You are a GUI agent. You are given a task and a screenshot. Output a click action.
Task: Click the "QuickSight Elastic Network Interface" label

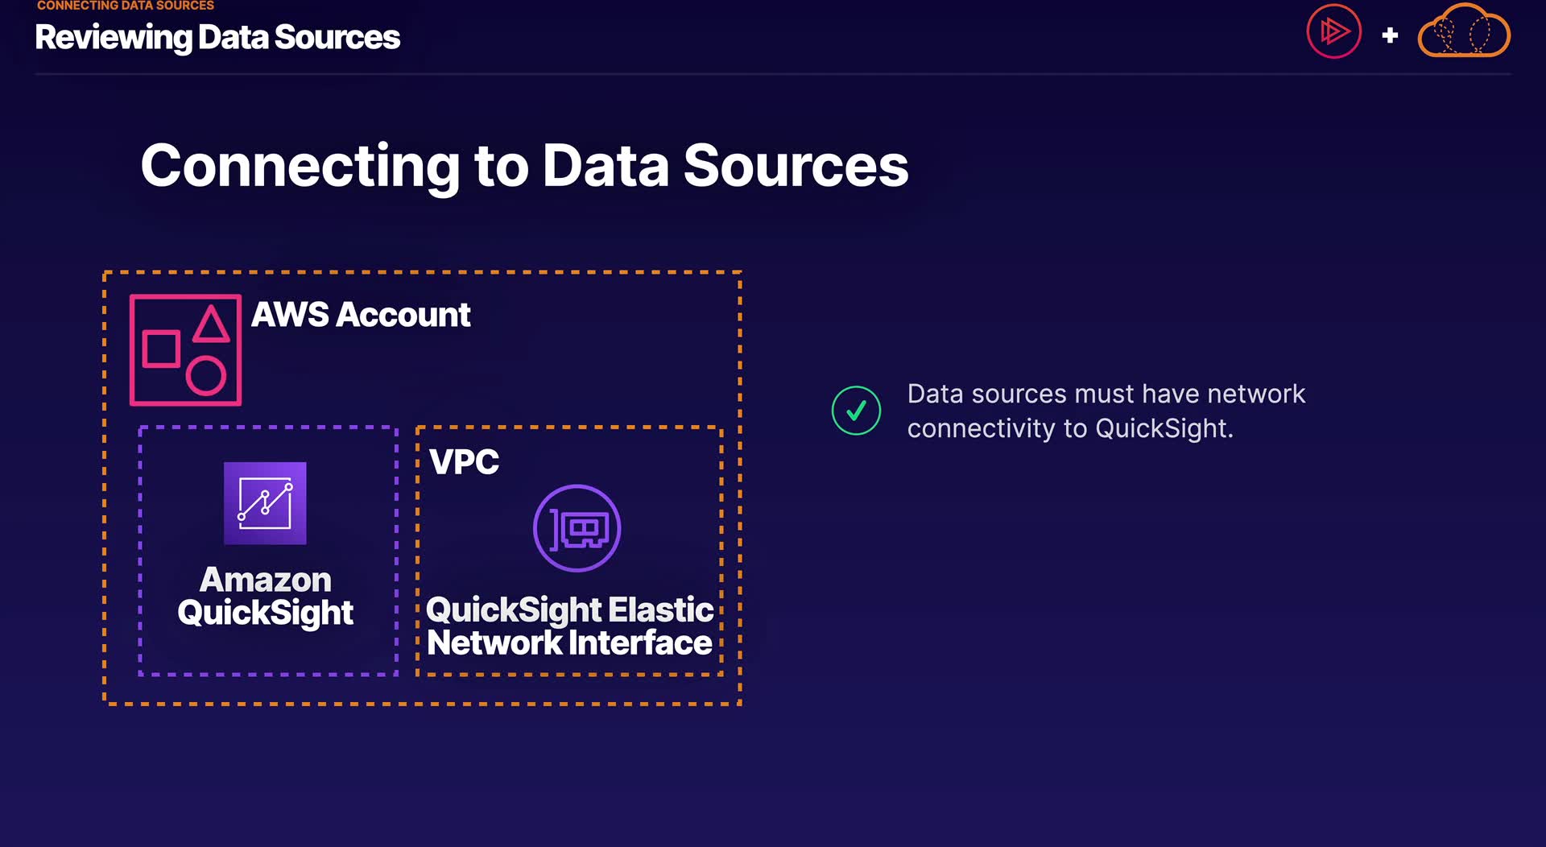click(569, 626)
